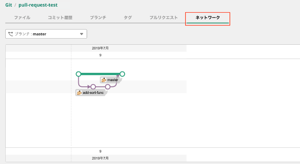Expand branch selector arrow
The image size is (300, 164).
tap(81, 34)
